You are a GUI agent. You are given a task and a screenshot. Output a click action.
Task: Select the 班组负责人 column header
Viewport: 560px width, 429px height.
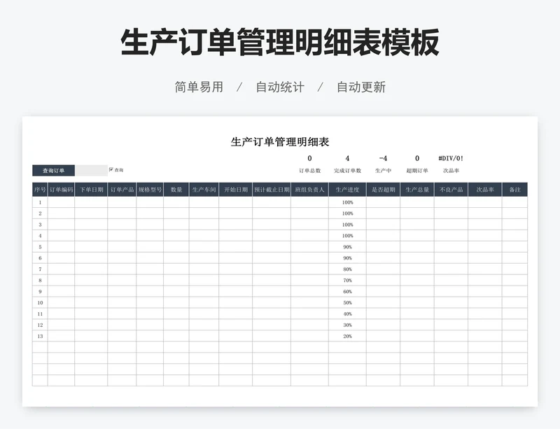pyautogui.click(x=310, y=190)
